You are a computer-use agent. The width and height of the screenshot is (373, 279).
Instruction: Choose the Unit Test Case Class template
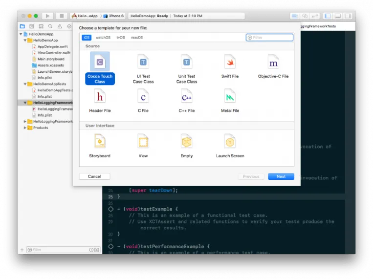(187, 69)
